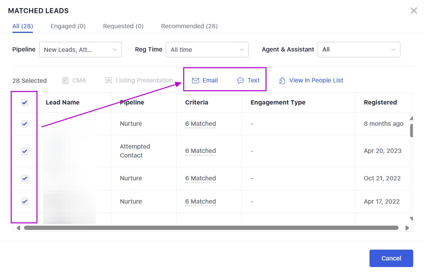Click the Listing Presentation icon
The image size is (424, 274).
pyautogui.click(x=109, y=80)
